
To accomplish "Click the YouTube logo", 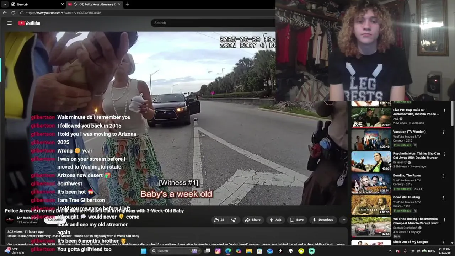I will coord(29,23).
